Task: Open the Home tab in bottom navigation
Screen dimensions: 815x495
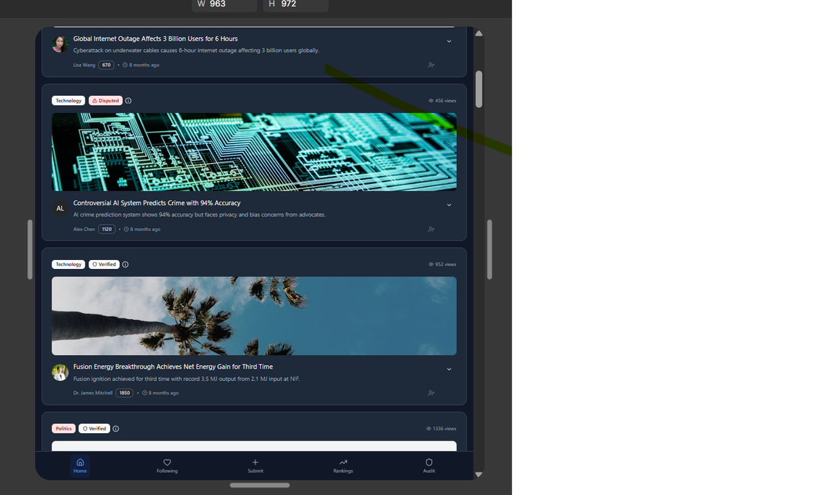Action: (x=80, y=466)
